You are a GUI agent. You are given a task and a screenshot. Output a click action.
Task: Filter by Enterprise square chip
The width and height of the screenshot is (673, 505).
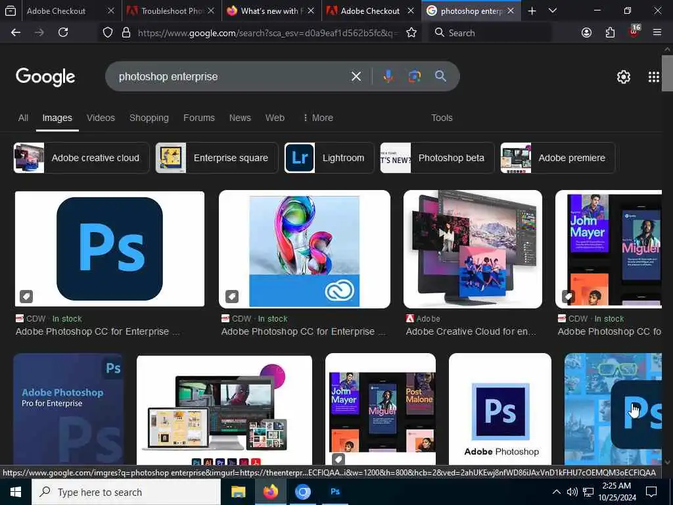[217, 158]
